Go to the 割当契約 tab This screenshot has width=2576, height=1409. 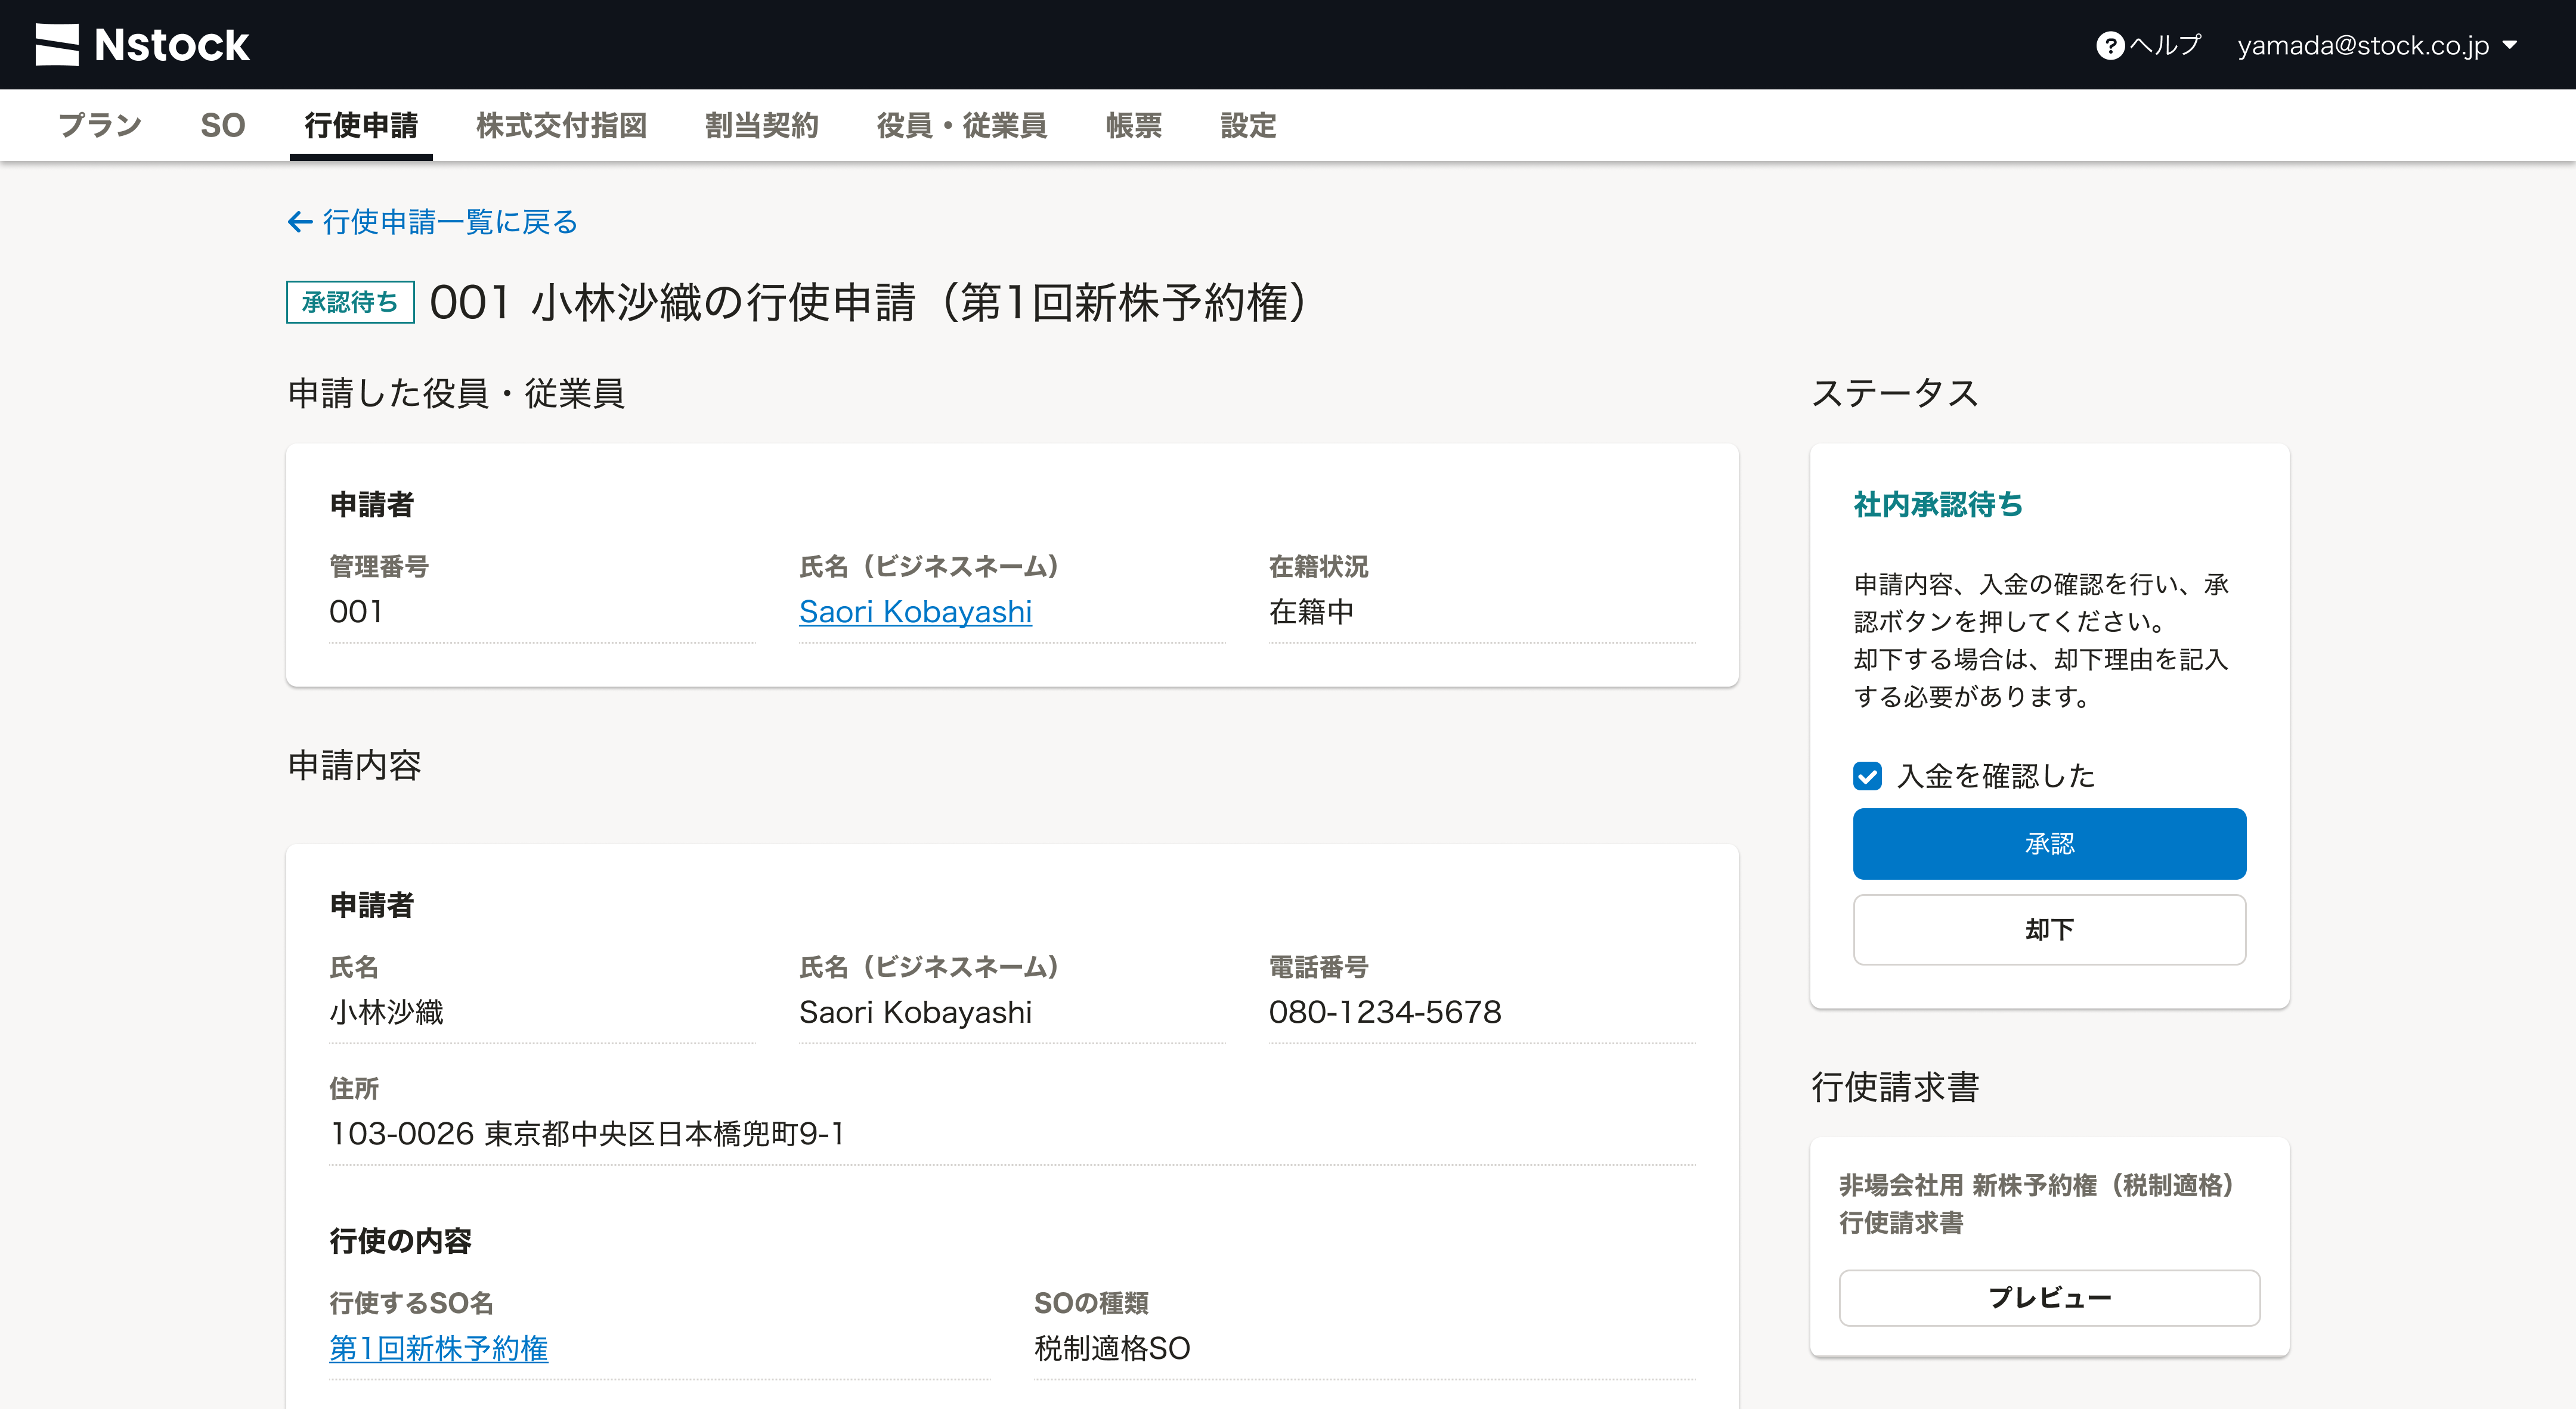[x=761, y=126]
